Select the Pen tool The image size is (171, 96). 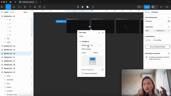coord(25,7)
